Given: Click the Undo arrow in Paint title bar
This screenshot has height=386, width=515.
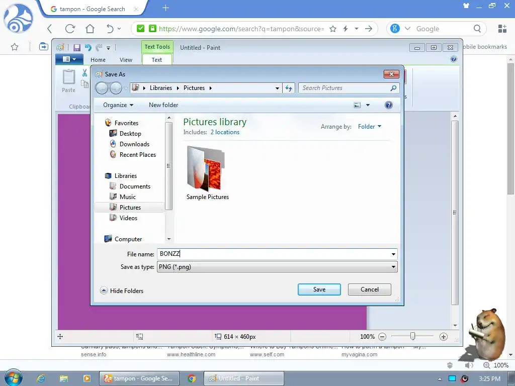Looking at the screenshot, I should tap(88, 48).
